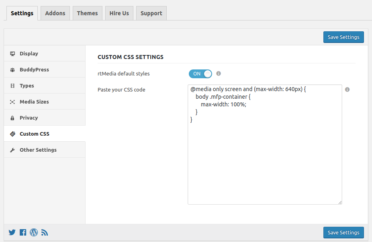The image size is (372, 242).
Task: Click the Twitter icon in footer
Action: [x=12, y=232]
